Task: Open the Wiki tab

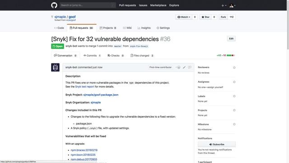Action: pyautogui.click(x=127, y=28)
